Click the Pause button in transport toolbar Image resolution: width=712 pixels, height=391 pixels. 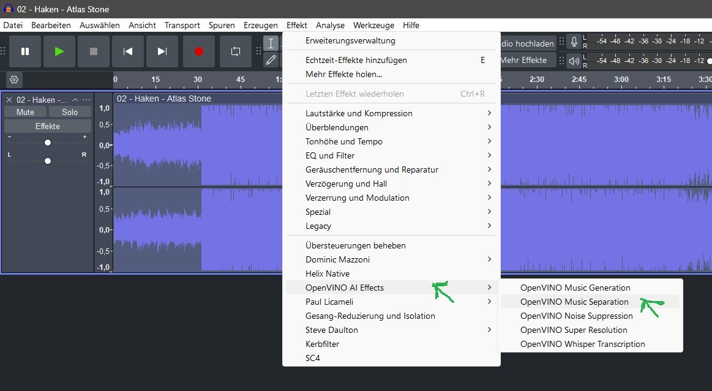25,51
